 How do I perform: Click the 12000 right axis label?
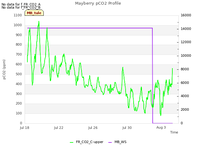186,42
